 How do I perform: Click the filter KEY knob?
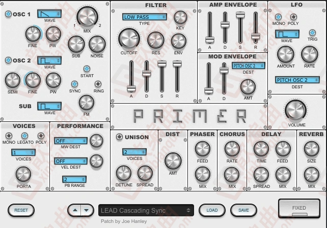coord(180,17)
